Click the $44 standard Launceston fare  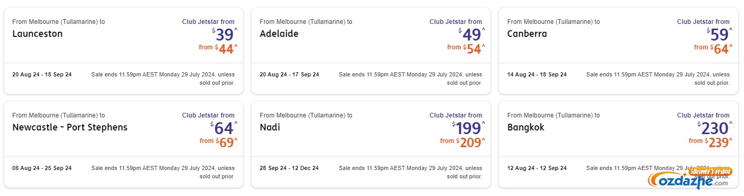pyautogui.click(x=218, y=48)
